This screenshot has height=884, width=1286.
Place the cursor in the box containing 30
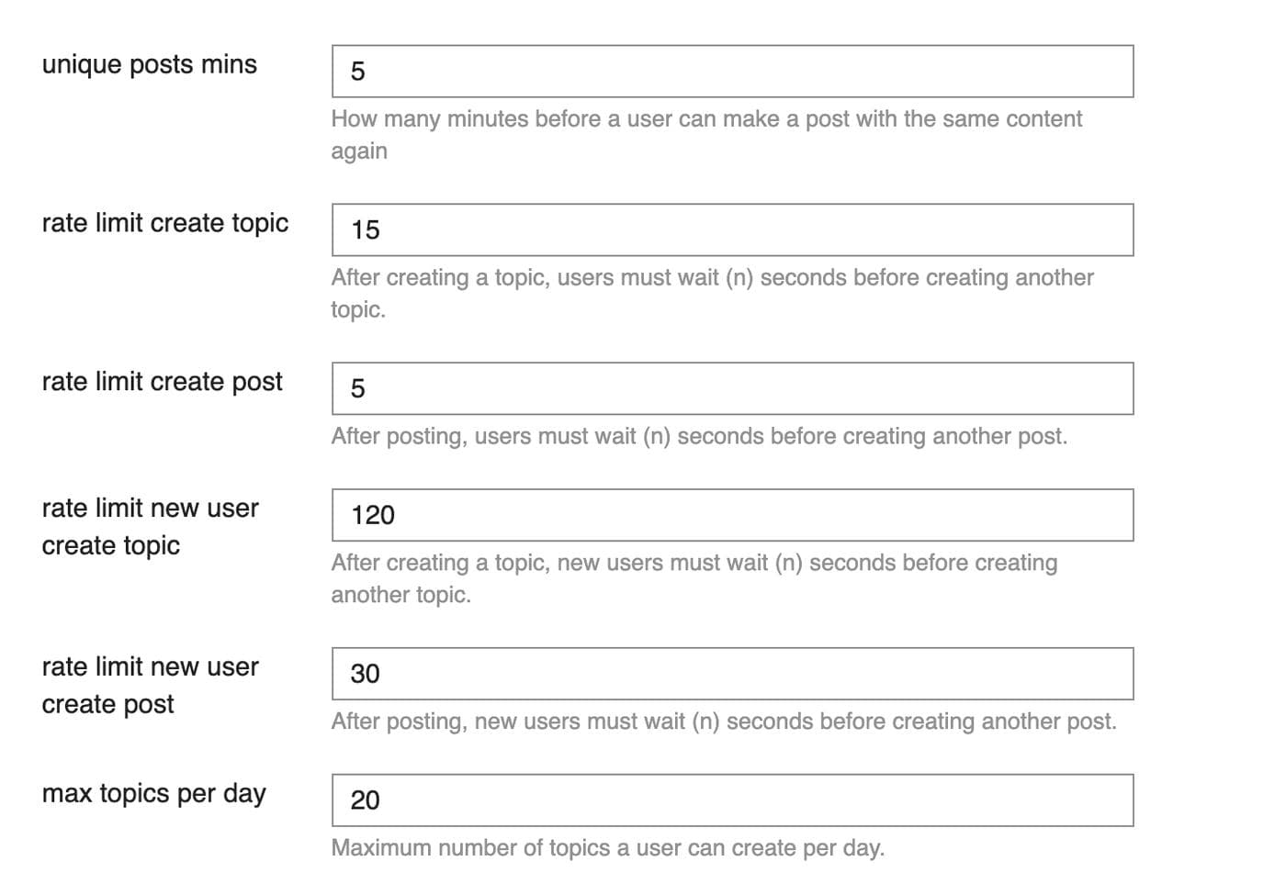coord(732,675)
